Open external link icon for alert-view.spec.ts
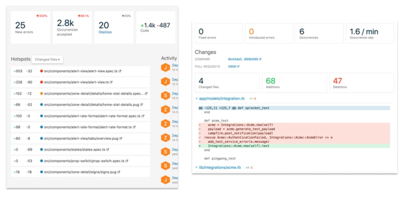Screen dimensions: 403x199 pos(120,71)
